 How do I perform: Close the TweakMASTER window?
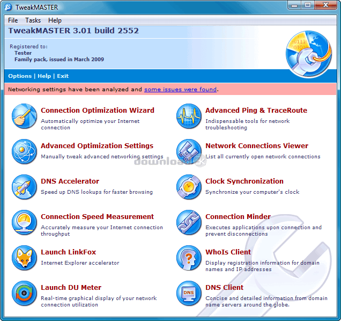click(x=325, y=5)
